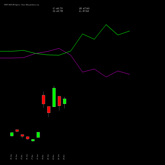Image resolution: width=165 pixels, height=165 pixels.
Task: Click the date axis label for the 22nd
Action: click(48, 157)
